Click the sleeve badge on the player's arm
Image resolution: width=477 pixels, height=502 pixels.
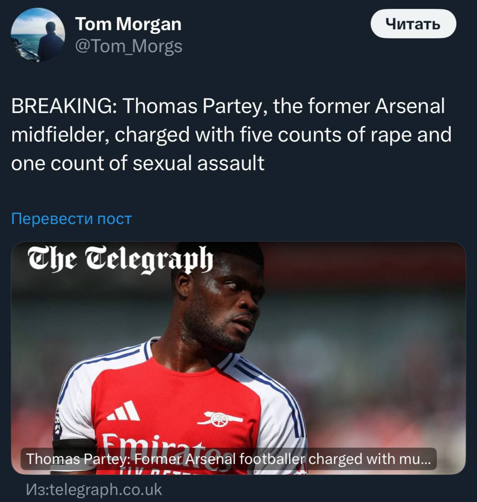pos(58,420)
